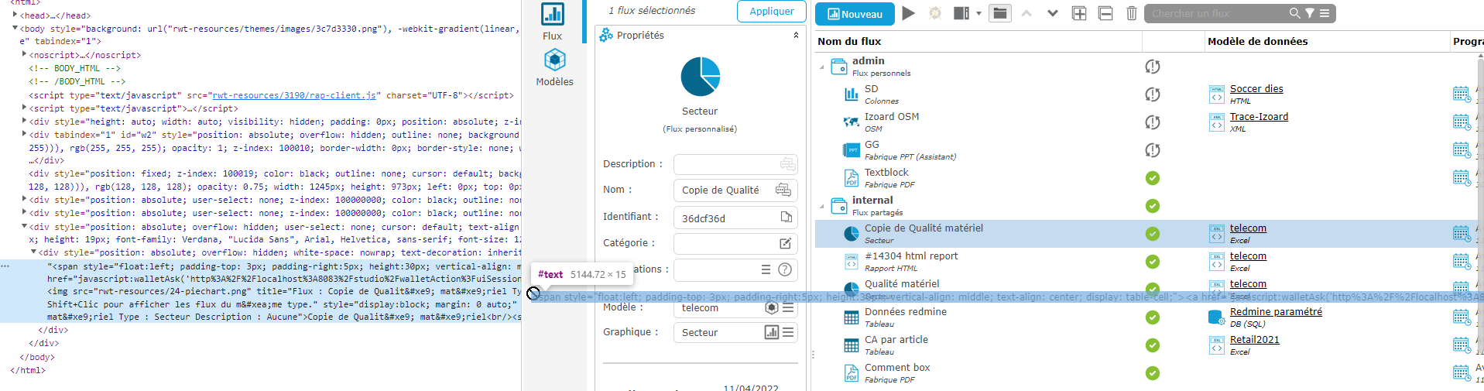Open the Flux section in the sidebar
1484x391 pixels.
552,22
